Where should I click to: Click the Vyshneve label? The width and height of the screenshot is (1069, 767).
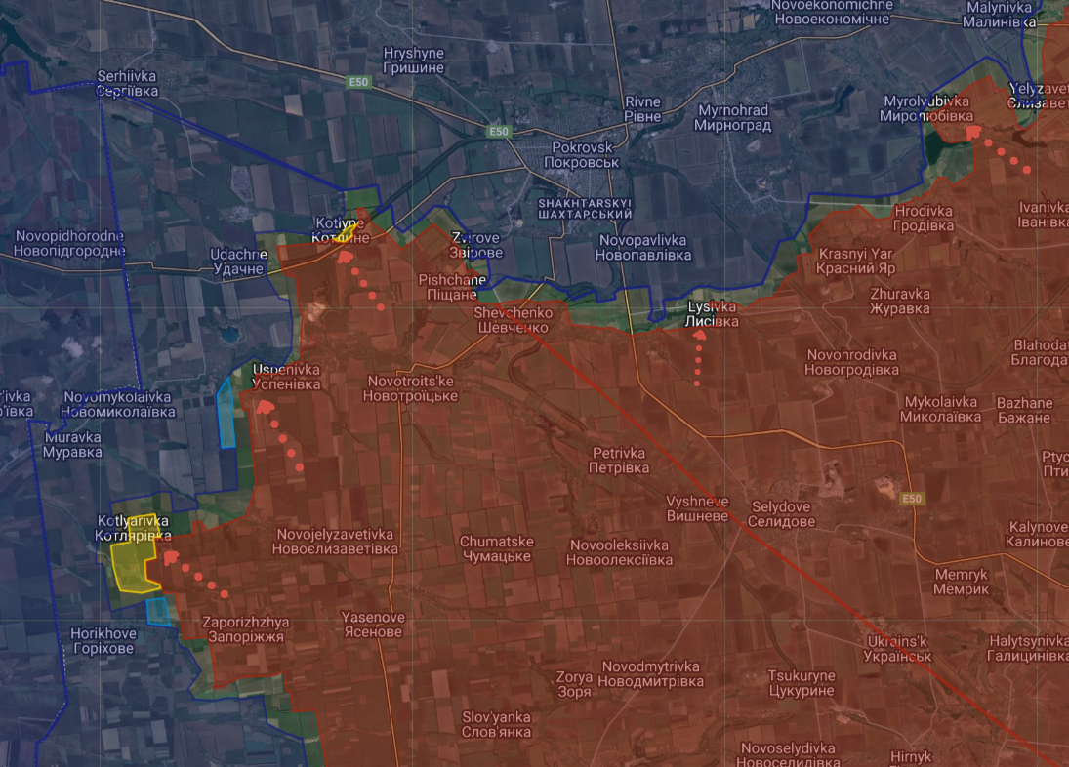697,508
